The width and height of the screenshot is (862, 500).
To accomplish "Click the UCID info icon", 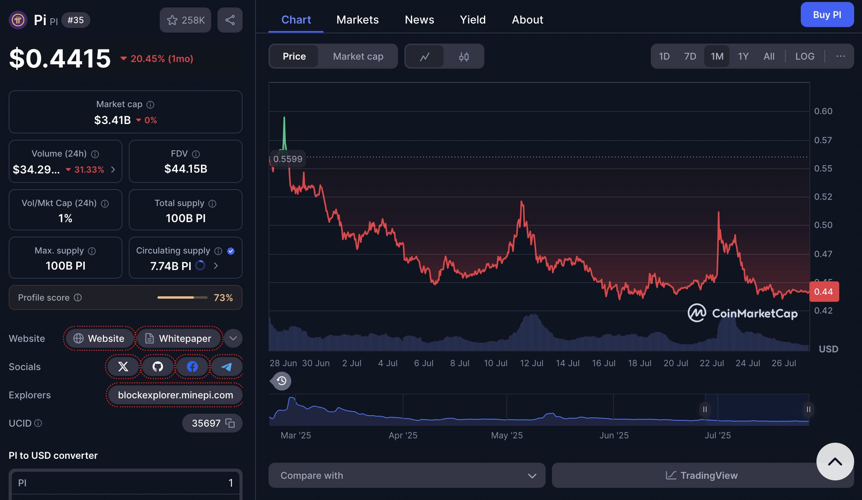I will pyautogui.click(x=38, y=423).
